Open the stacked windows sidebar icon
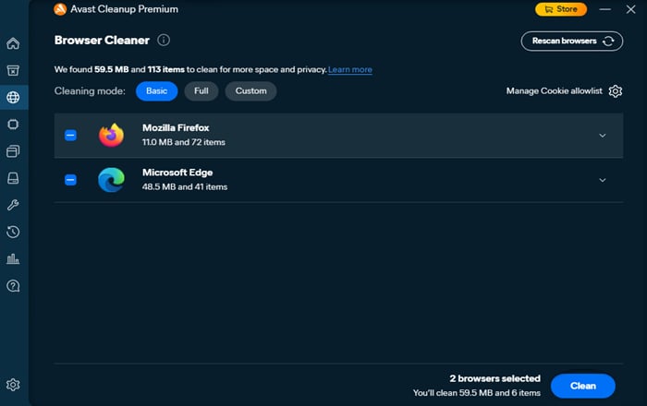647x406 pixels. click(x=13, y=151)
